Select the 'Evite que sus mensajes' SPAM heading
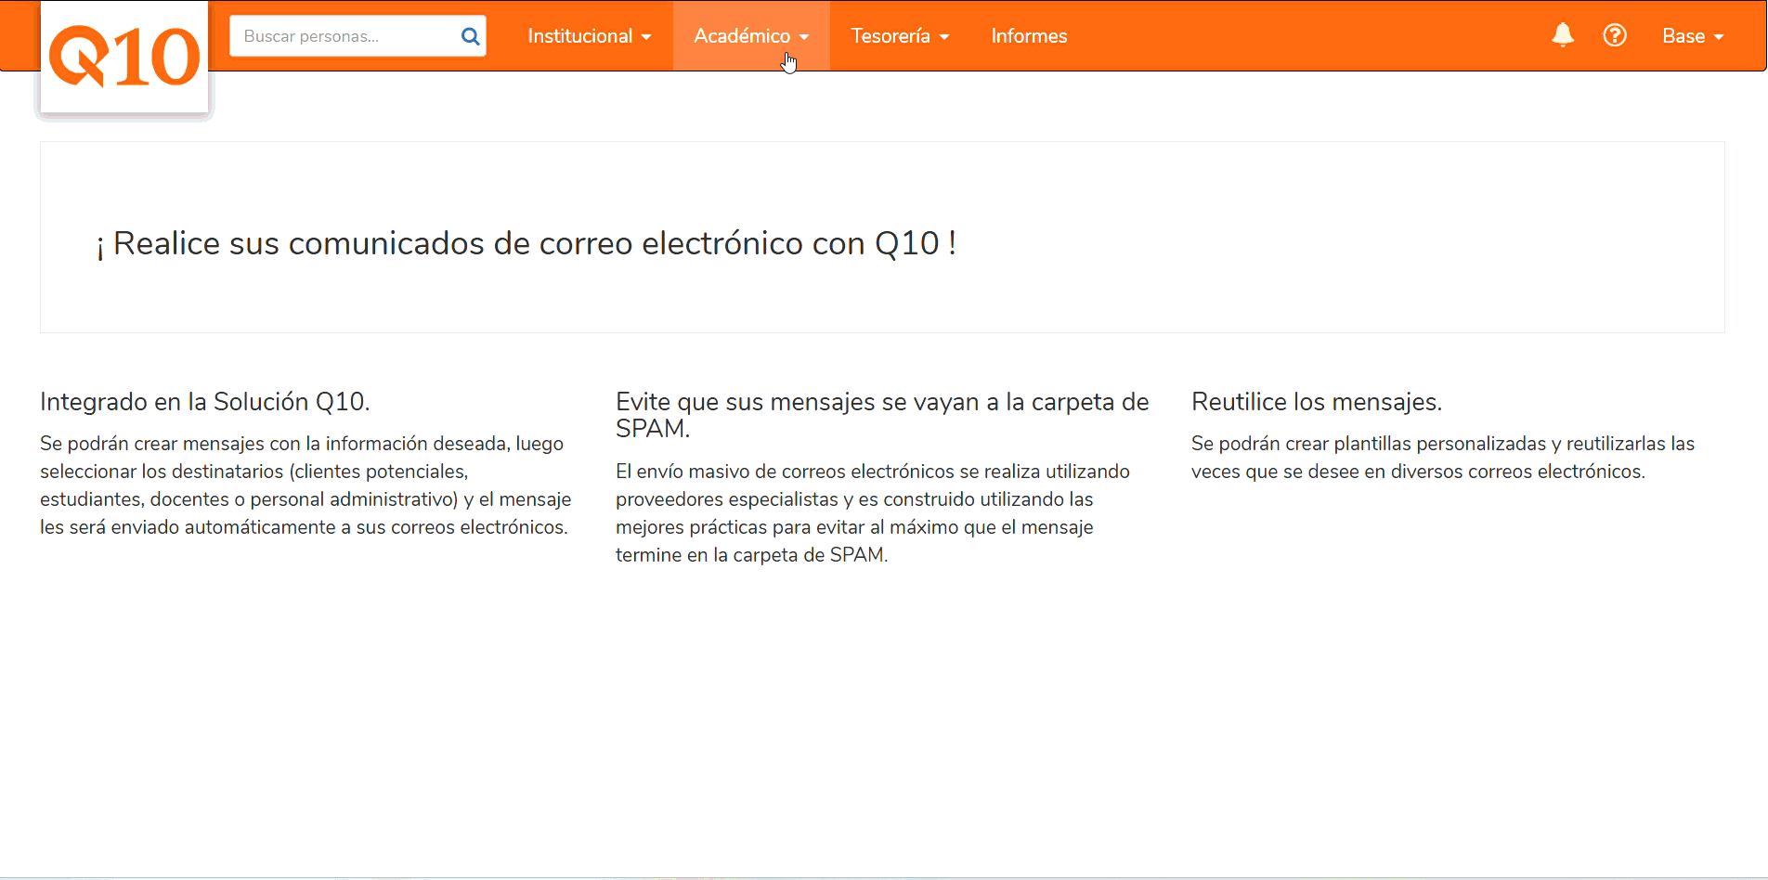1768x880 pixels. [882, 415]
